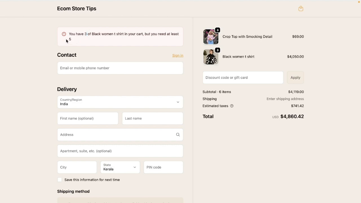
Task: Focus the Email or mobile phone number field
Action: 120,68
